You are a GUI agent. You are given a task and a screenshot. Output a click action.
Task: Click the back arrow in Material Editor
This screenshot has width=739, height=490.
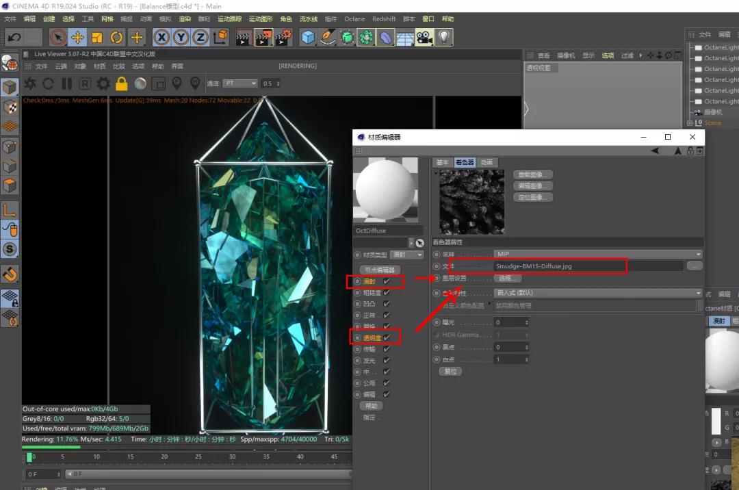click(655, 151)
